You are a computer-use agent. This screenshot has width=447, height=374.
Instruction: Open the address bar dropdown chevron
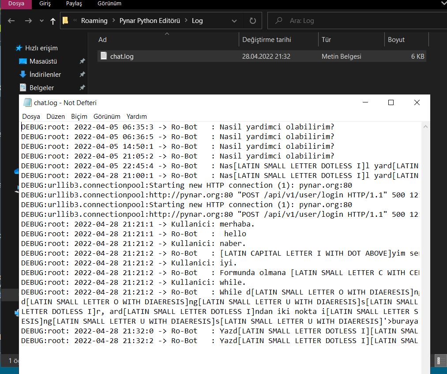tap(233, 20)
